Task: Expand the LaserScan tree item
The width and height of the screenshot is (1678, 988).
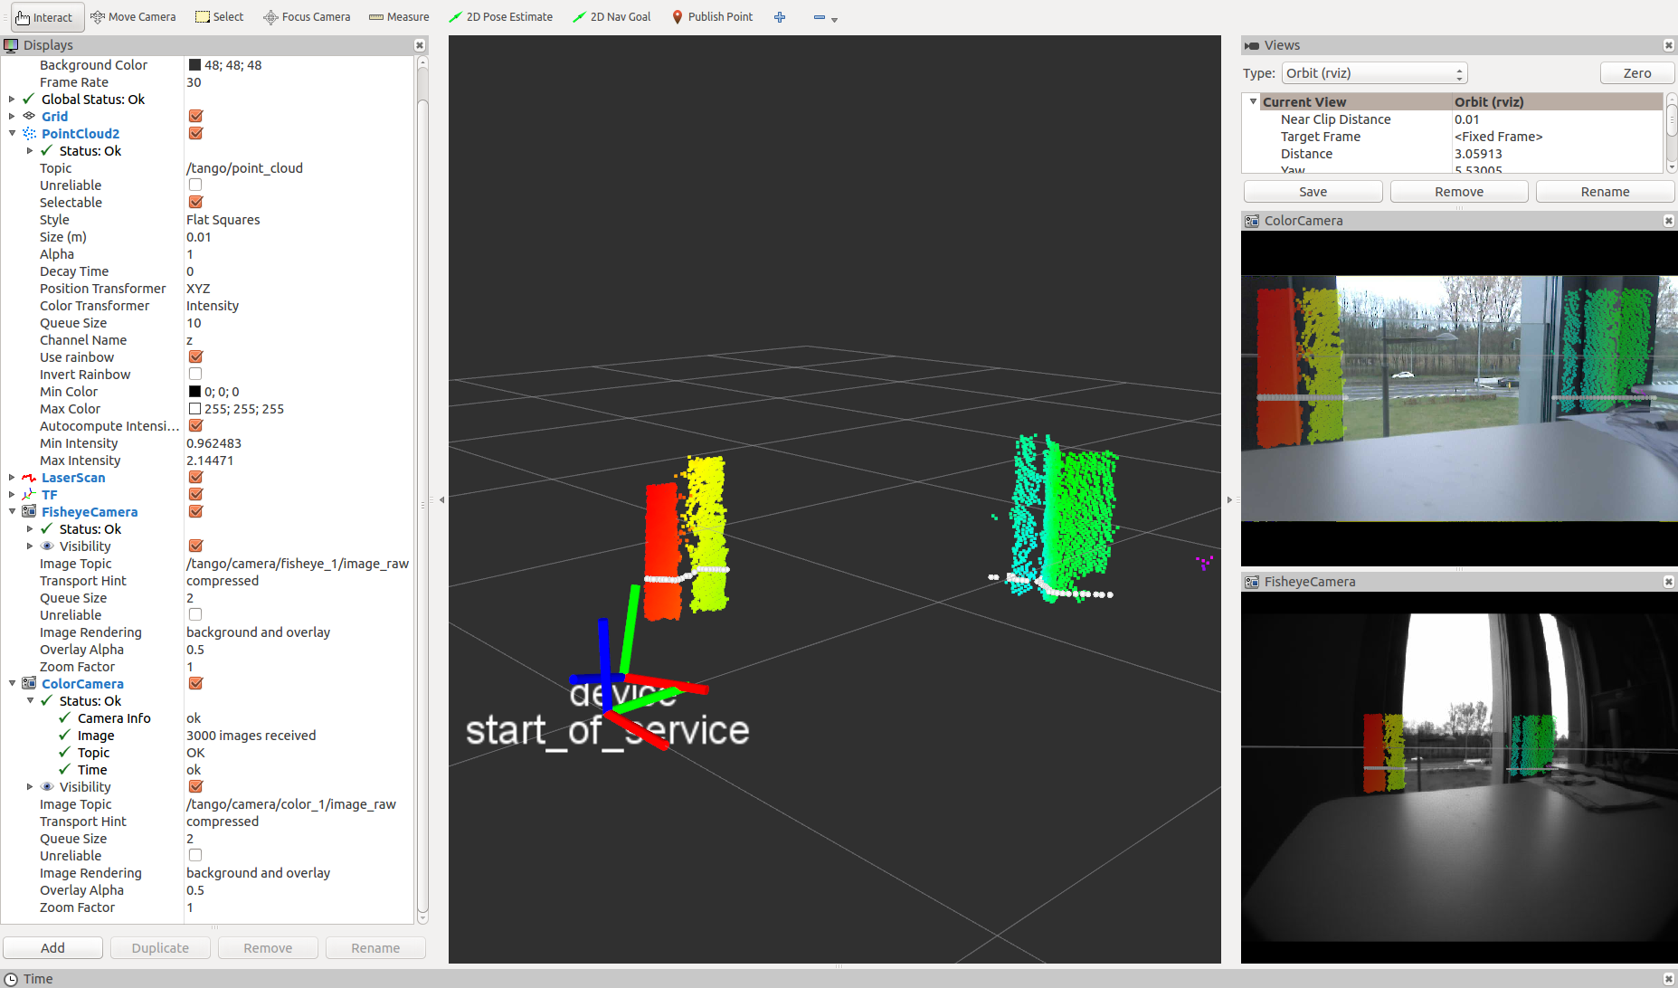Action: pyautogui.click(x=12, y=478)
